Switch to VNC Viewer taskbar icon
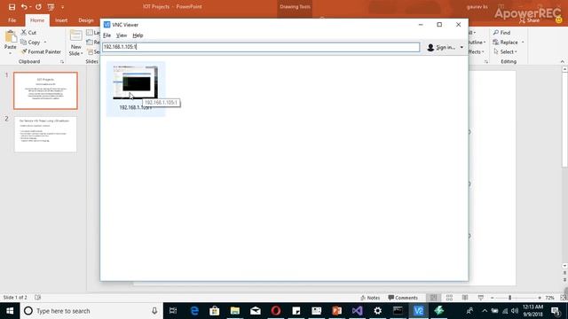568x319 pixels. tap(418, 311)
